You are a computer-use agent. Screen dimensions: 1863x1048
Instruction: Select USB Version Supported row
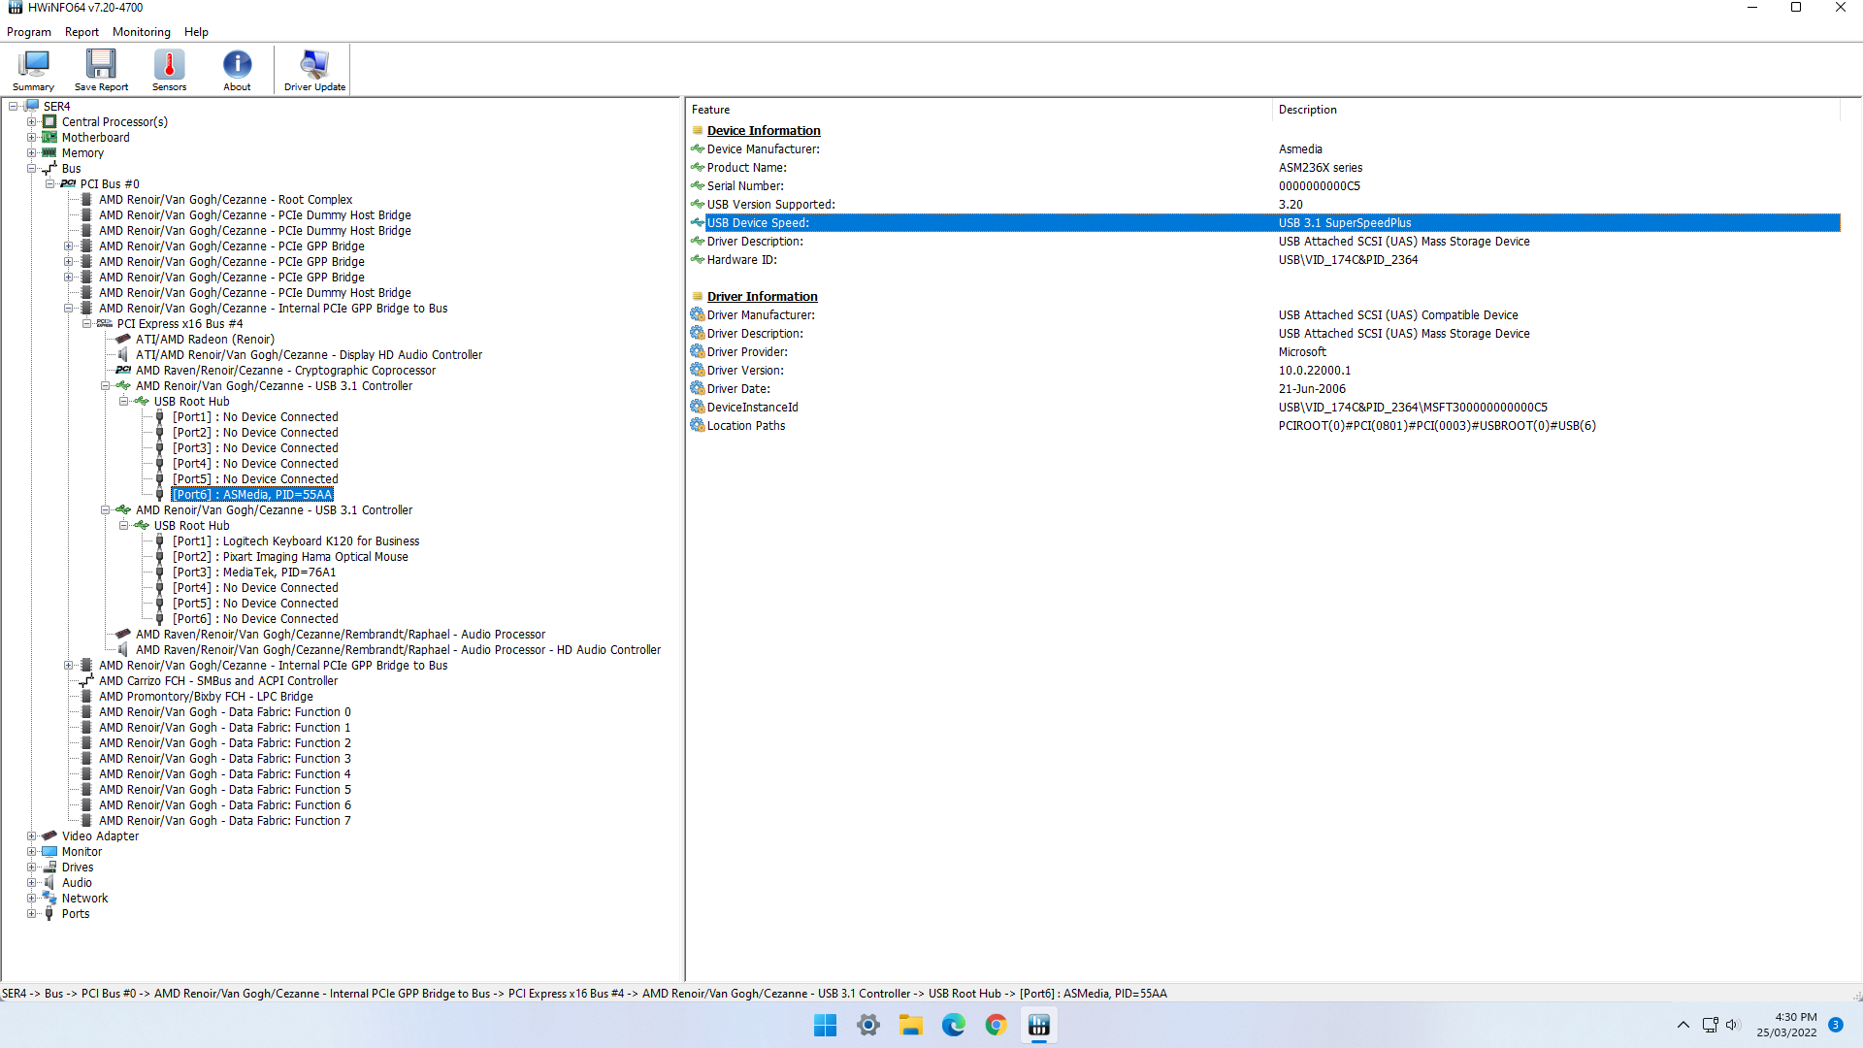[x=1264, y=204]
